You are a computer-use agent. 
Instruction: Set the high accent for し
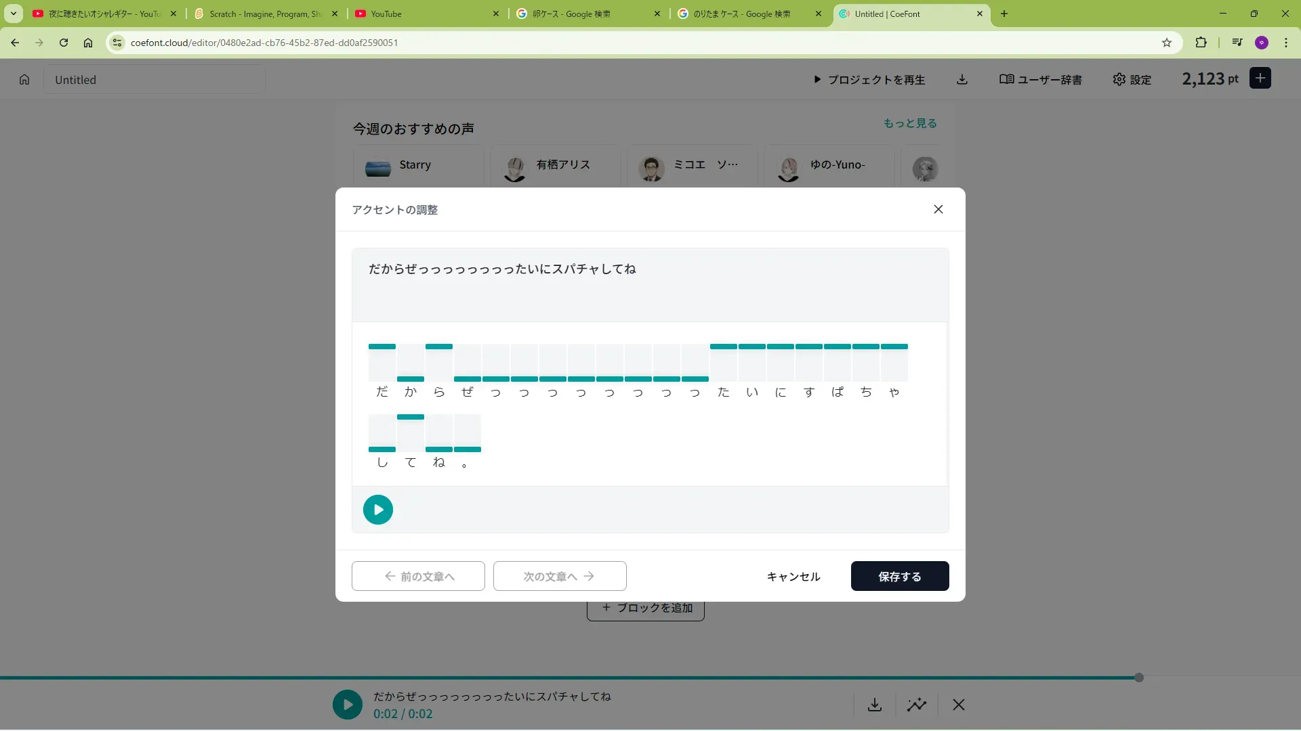click(382, 418)
